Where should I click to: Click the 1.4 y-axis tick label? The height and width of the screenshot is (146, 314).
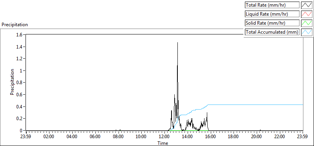click(x=19, y=47)
